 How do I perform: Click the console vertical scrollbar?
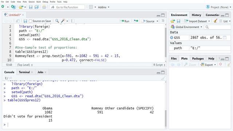coord(166,118)
